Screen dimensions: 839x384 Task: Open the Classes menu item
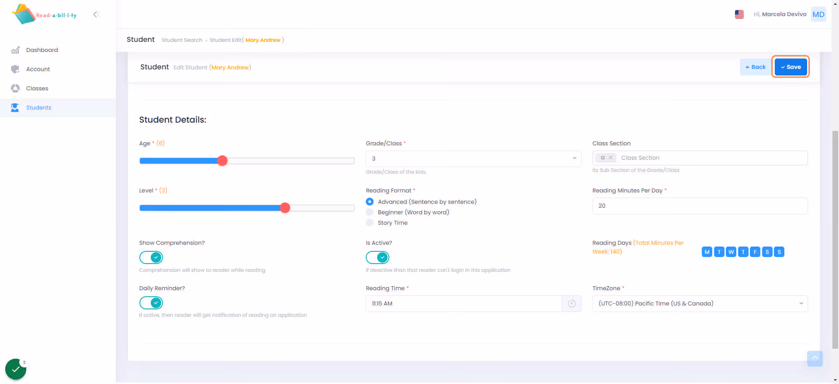point(37,88)
